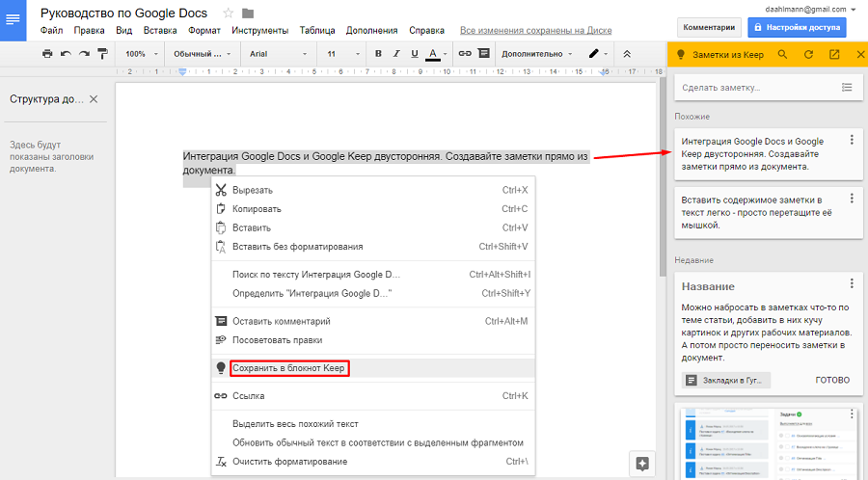Create a new list note in Keep
Image resolution: width=868 pixels, height=480 pixels.
(x=847, y=88)
